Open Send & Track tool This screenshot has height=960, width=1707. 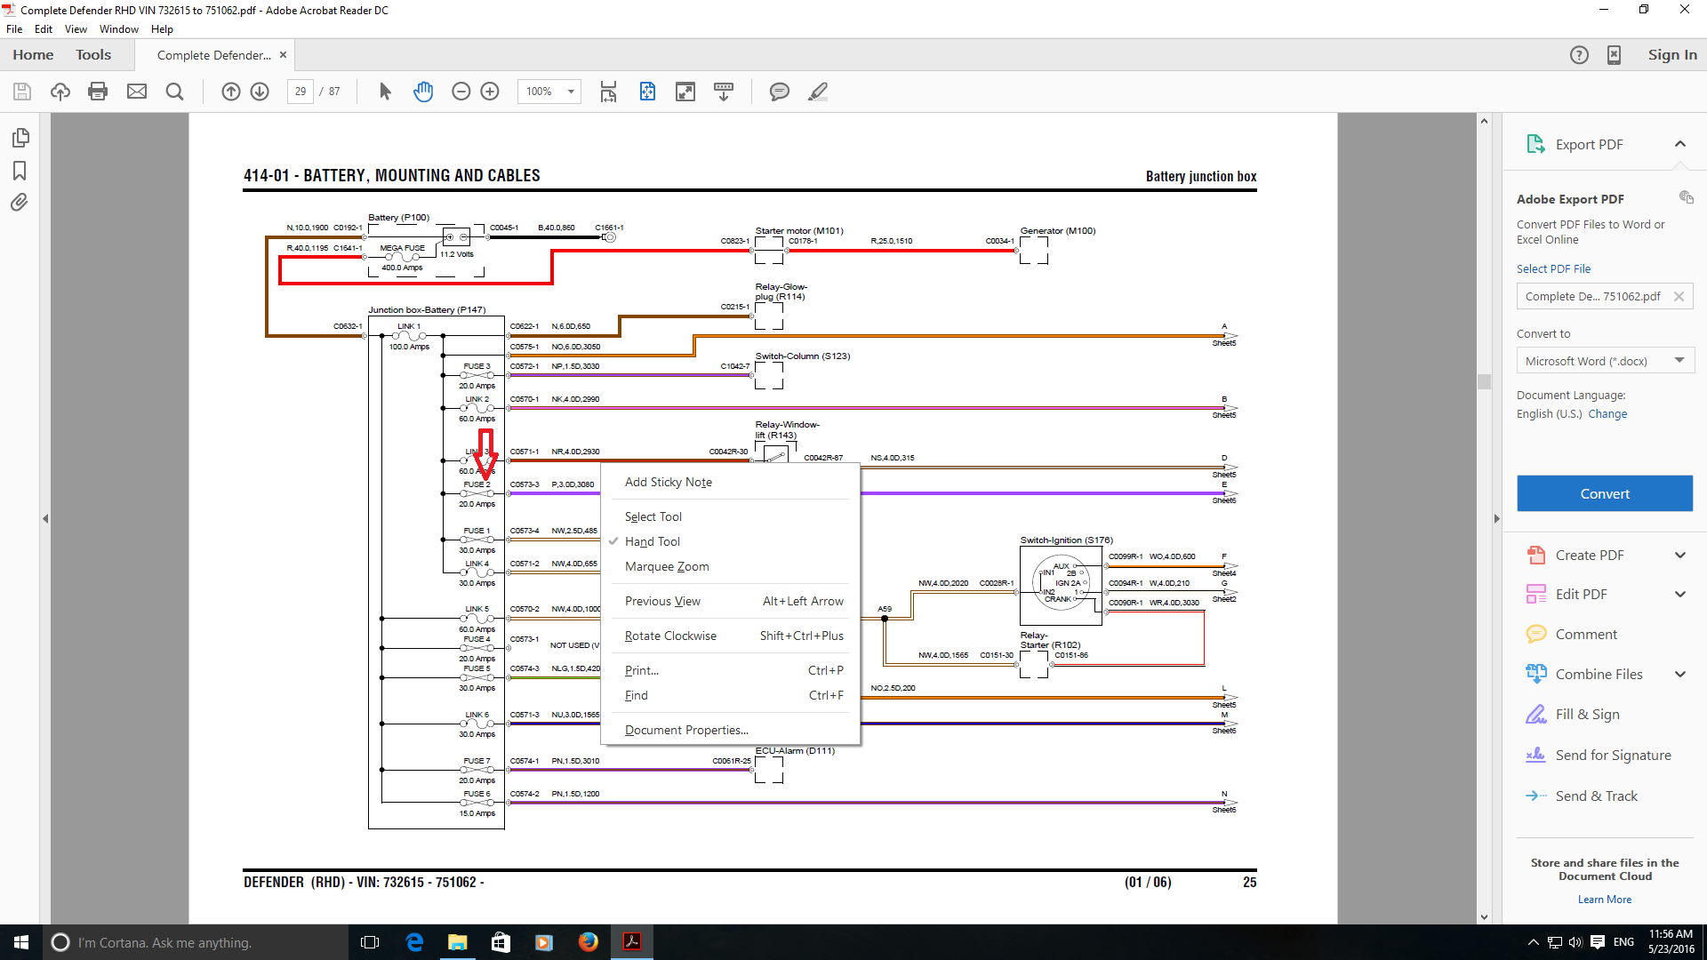(1581, 796)
